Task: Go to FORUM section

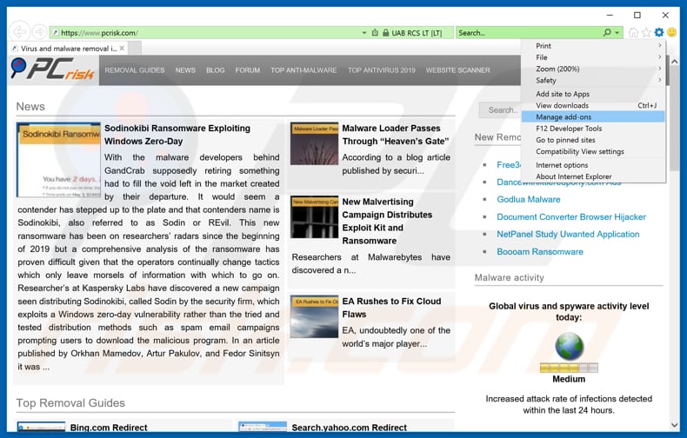Action: coord(248,70)
